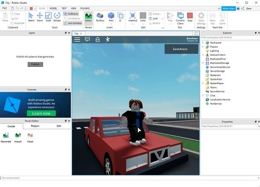Expand the Chat node

click(x=202, y=95)
